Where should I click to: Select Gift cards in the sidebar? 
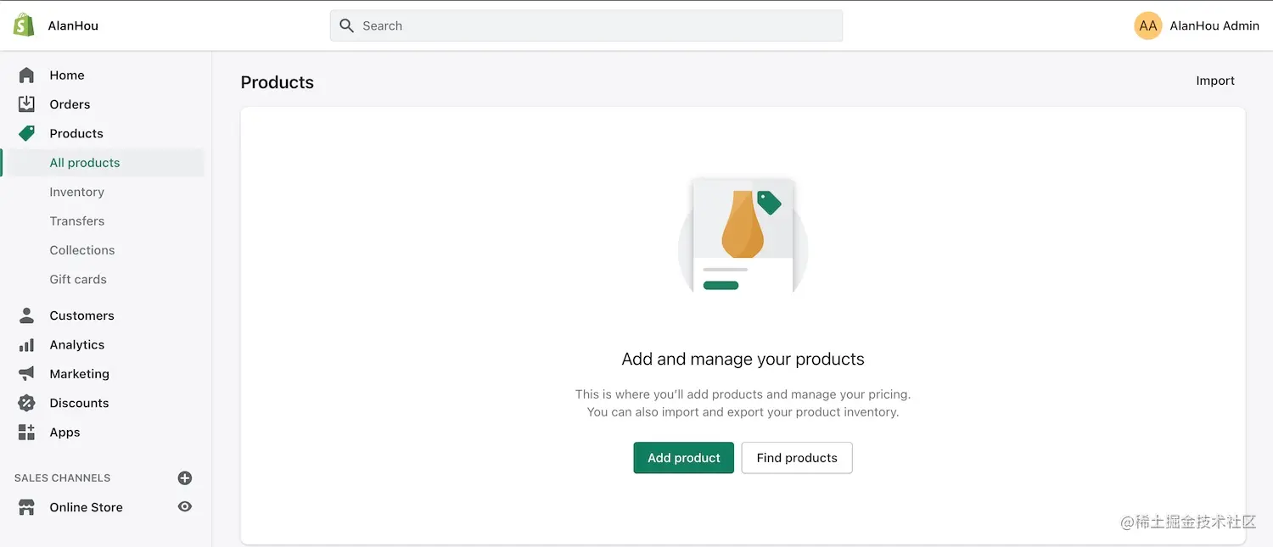[77, 279]
